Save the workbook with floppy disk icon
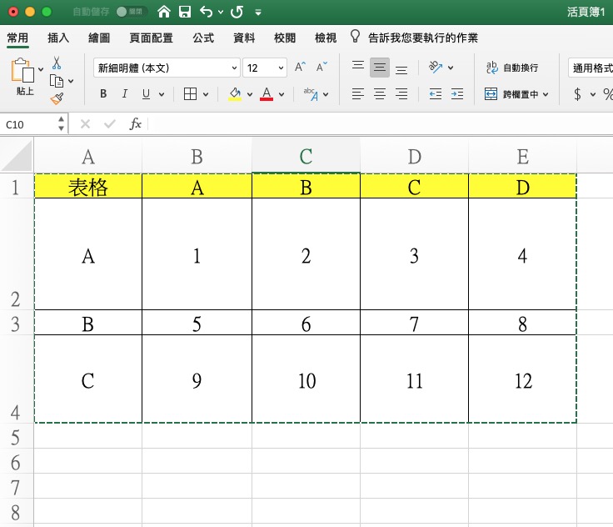Screen dimensions: 613x527 pyautogui.click(x=185, y=12)
